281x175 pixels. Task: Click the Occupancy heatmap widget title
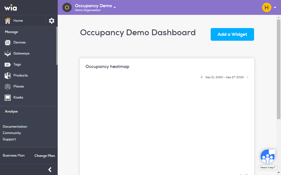(107, 67)
